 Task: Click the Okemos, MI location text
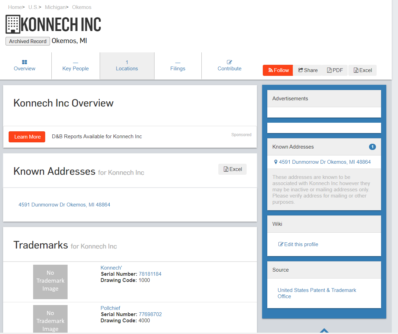pos(69,41)
